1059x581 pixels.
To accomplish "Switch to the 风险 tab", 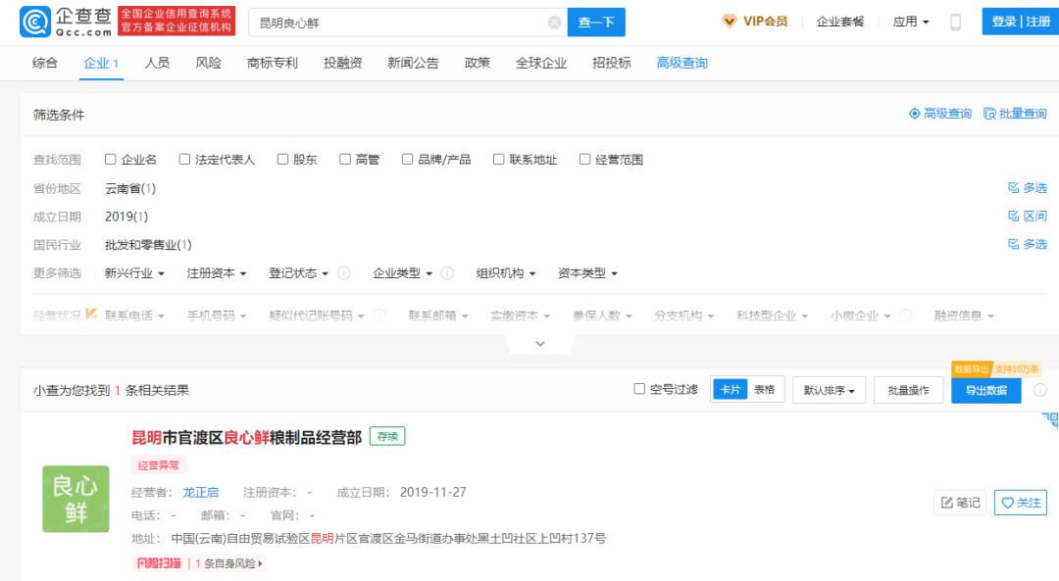I will click(208, 64).
